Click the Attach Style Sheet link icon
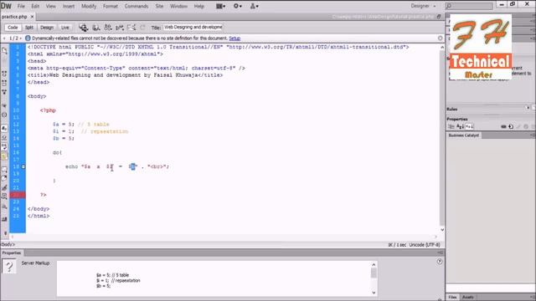Viewport: 536px width, 301px height. (x=503, y=126)
